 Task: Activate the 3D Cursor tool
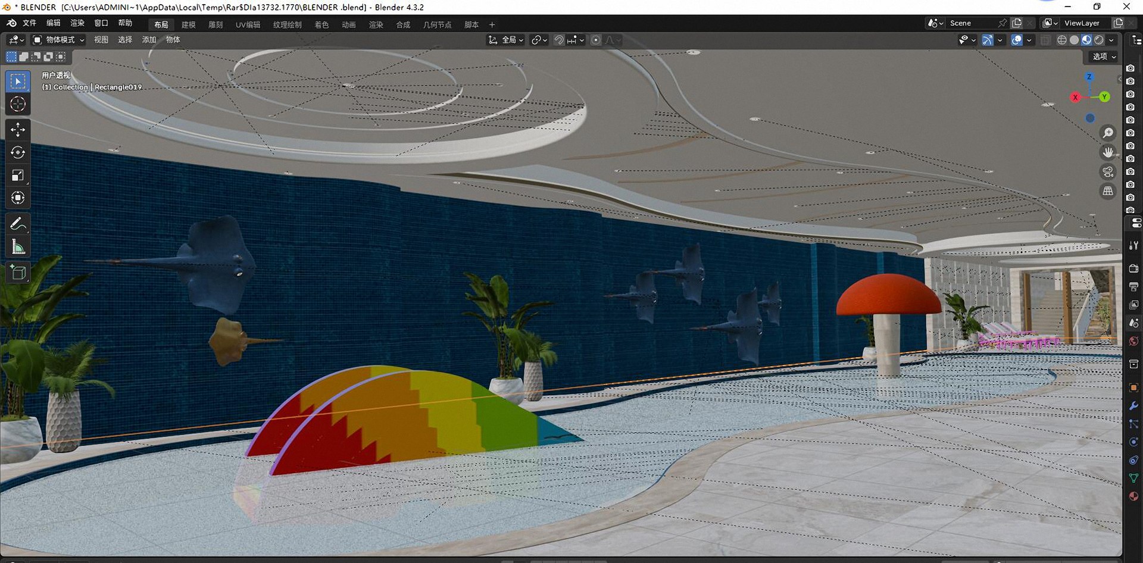pyautogui.click(x=18, y=104)
